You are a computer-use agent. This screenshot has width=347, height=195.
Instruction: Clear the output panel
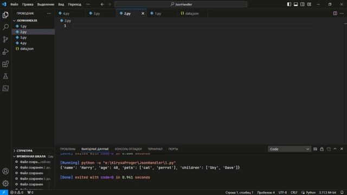[x=315, y=149]
